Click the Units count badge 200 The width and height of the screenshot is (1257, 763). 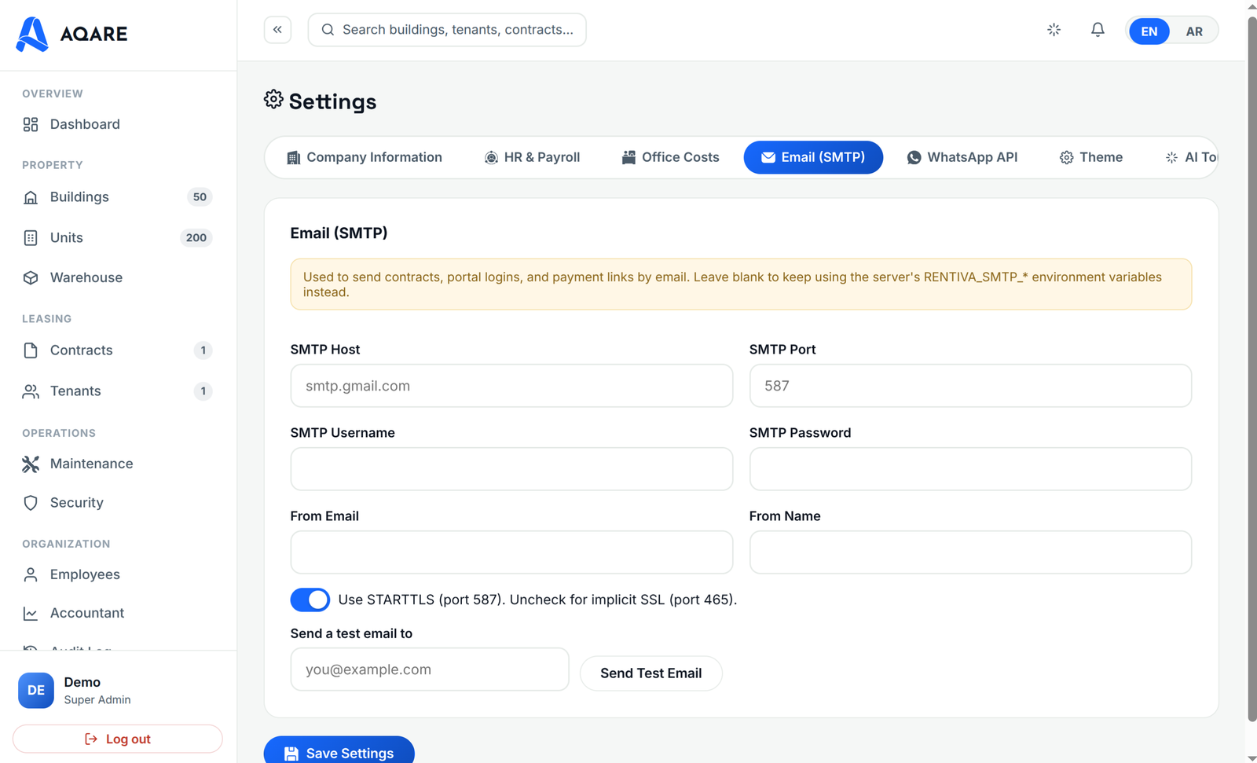196,238
